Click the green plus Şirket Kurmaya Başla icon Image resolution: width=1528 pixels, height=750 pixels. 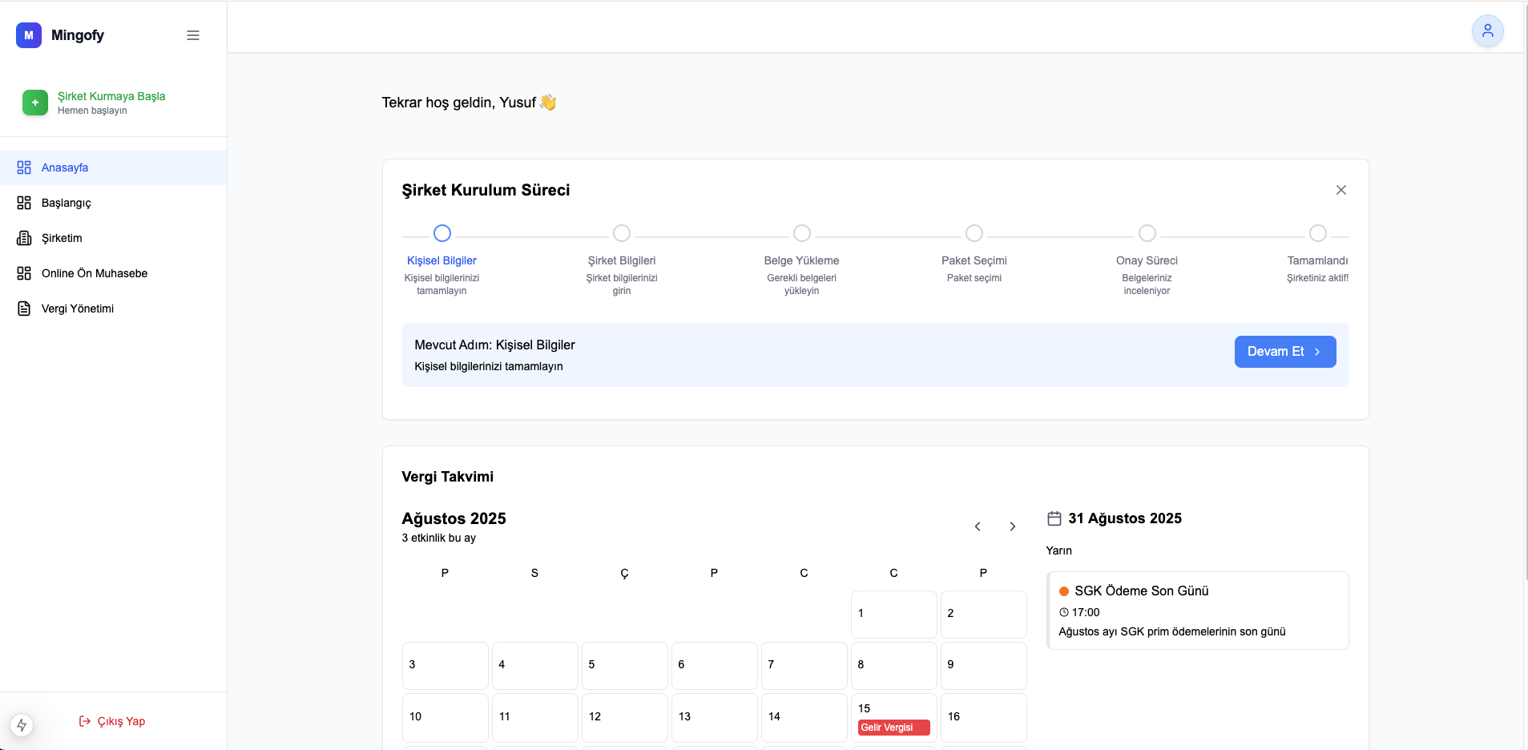coord(35,103)
